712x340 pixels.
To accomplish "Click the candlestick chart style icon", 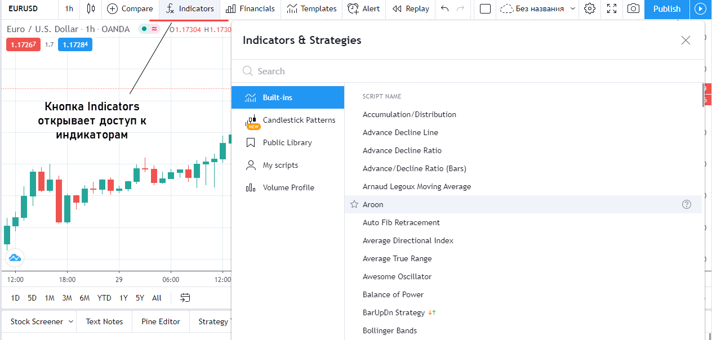I will tap(91, 8).
